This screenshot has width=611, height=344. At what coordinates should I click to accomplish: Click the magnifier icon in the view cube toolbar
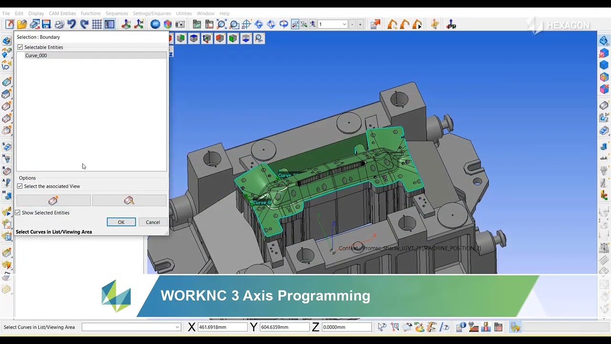tap(259, 38)
